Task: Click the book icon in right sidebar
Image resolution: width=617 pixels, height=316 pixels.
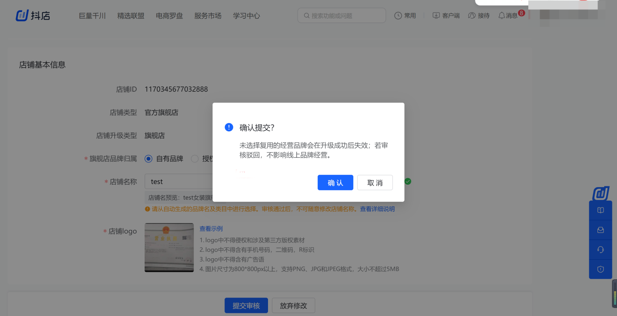Action: coord(600,211)
